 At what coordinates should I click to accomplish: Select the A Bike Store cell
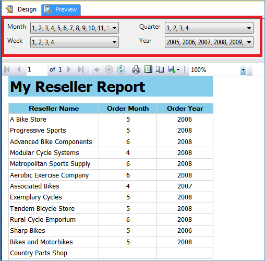pos(54,120)
